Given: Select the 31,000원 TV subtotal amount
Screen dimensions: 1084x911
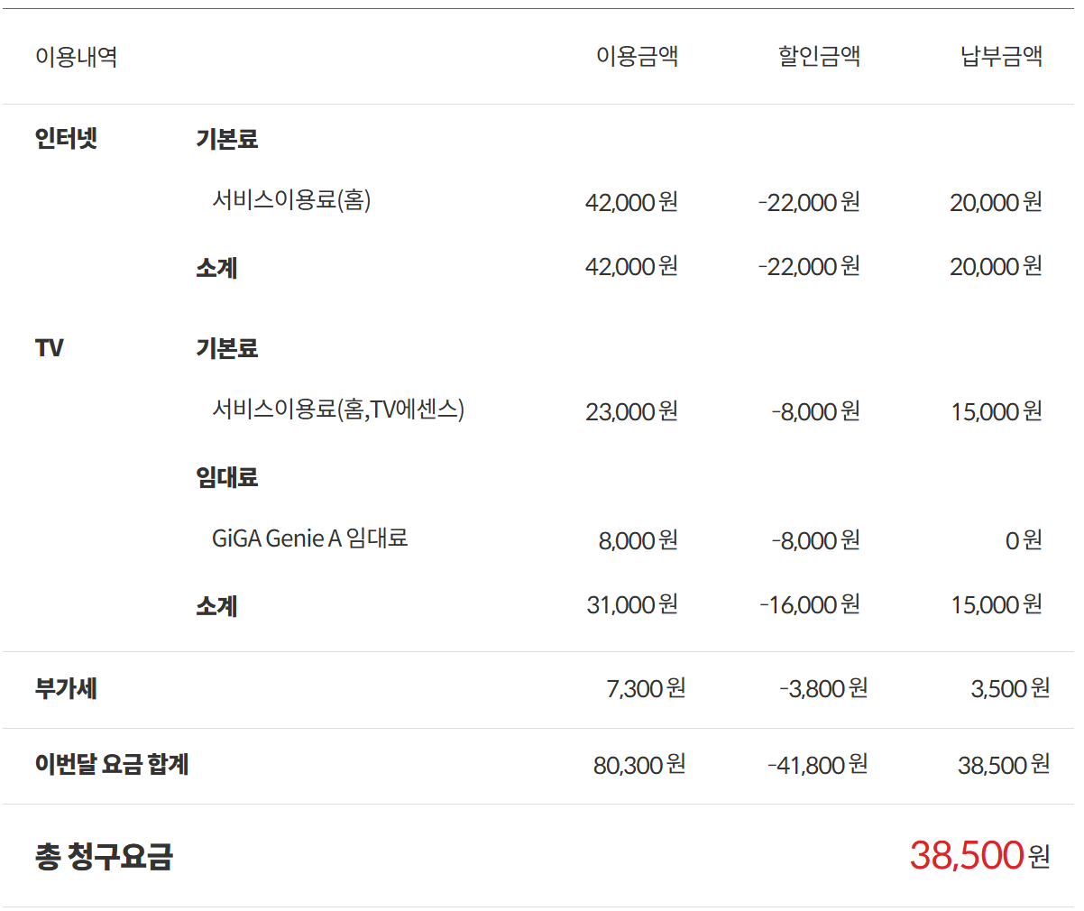Looking at the screenshot, I should tap(632, 604).
